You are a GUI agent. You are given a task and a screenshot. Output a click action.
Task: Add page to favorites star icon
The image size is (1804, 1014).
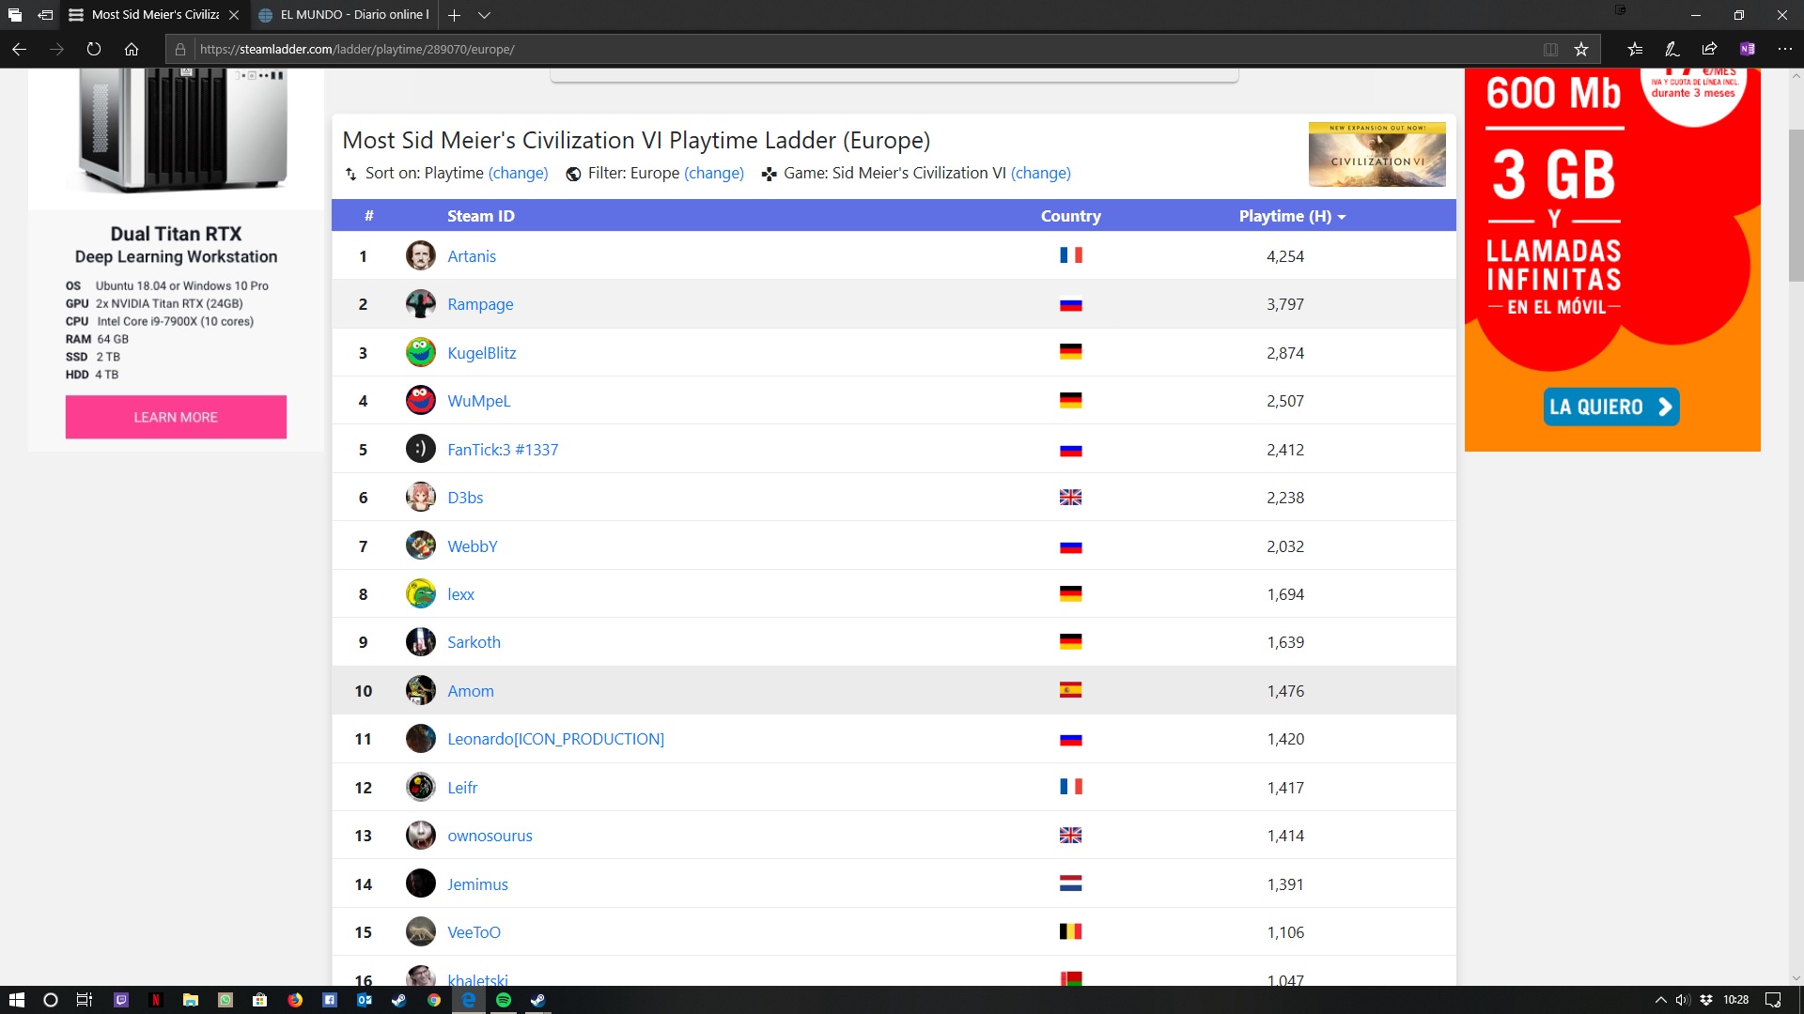pos(1581,49)
